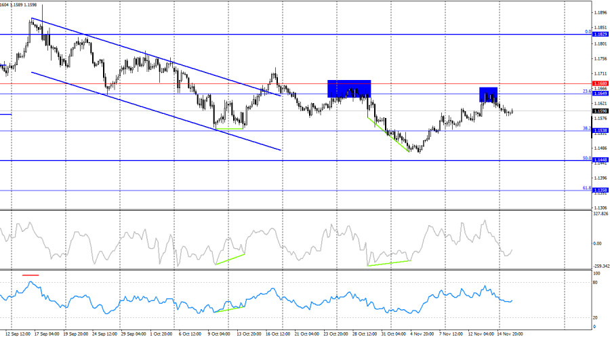Click the 1.1829 price label at 0.0 level
Viewport: 610px width, 339px height.
pyautogui.click(x=599, y=34)
